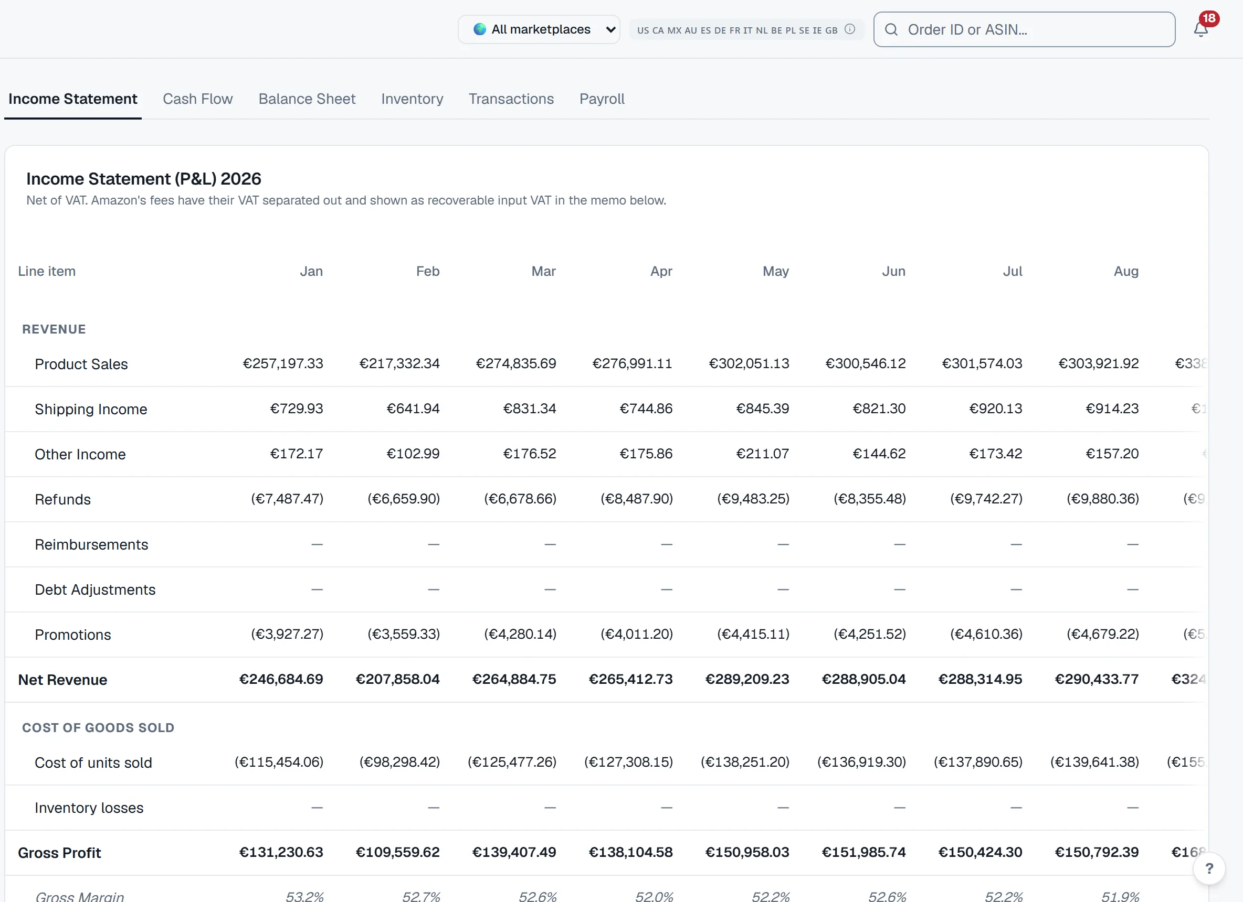
Task: Click the Cost of units sold label
Action: (x=93, y=763)
